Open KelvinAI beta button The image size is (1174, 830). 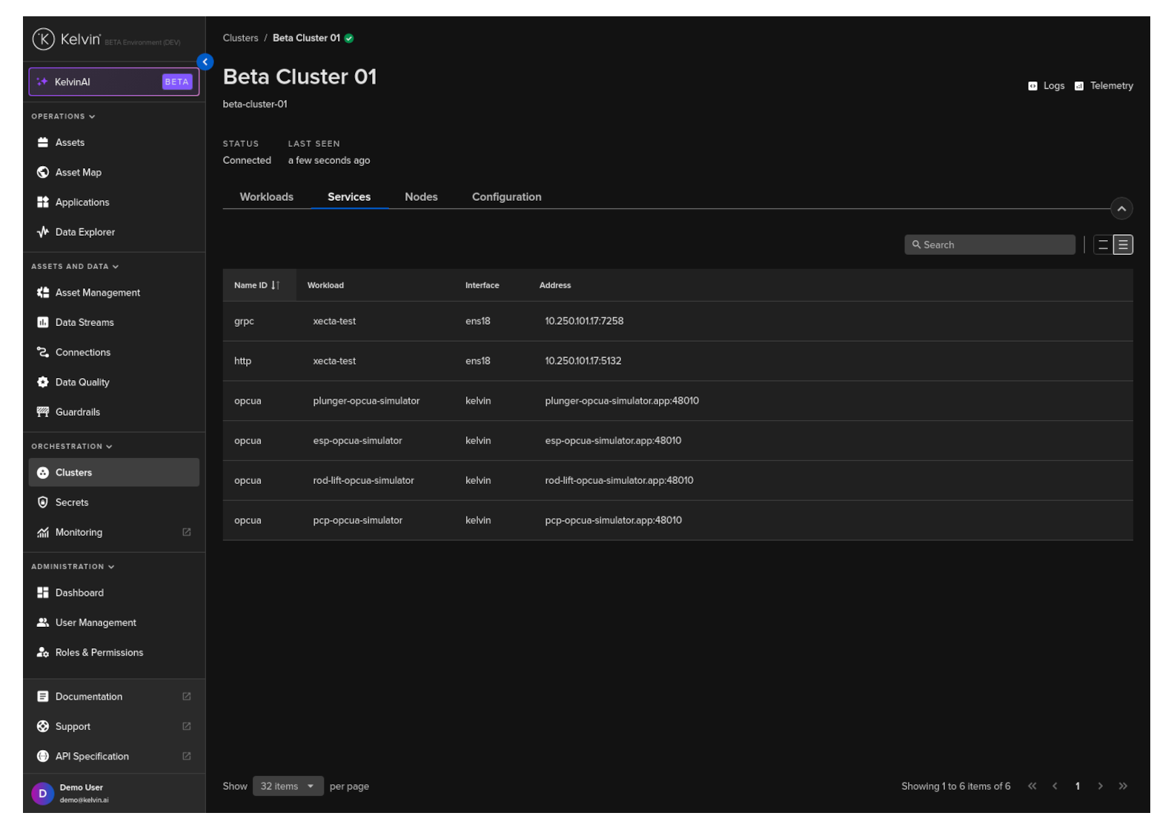tap(114, 82)
